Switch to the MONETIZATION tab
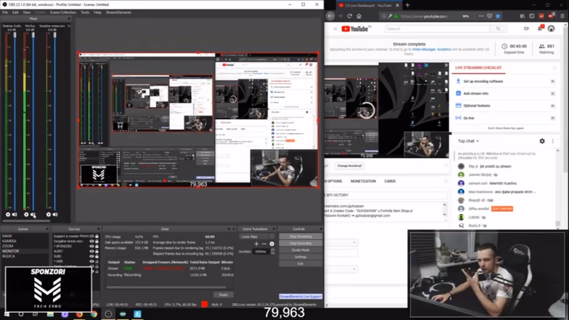569x320 pixels. coord(363,181)
